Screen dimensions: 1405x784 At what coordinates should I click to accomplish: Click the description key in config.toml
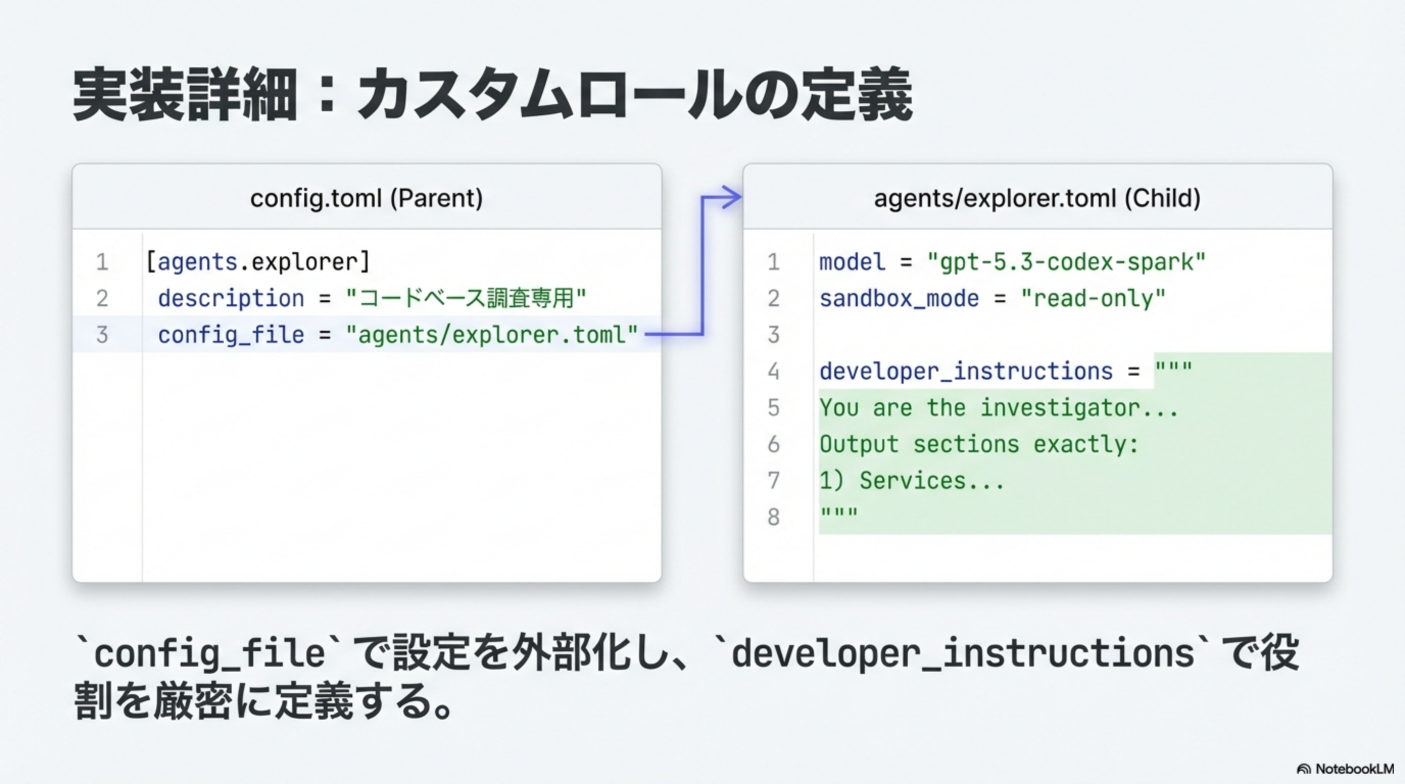(x=231, y=299)
